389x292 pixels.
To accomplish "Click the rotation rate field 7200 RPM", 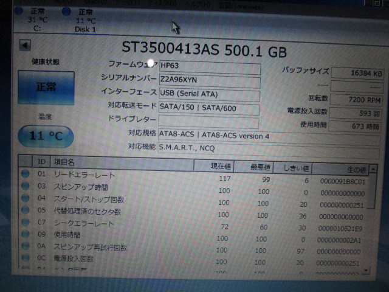I will coord(356,100).
